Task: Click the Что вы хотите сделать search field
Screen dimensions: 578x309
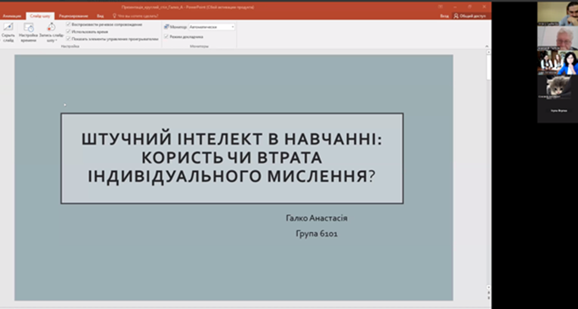Action: [138, 16]
